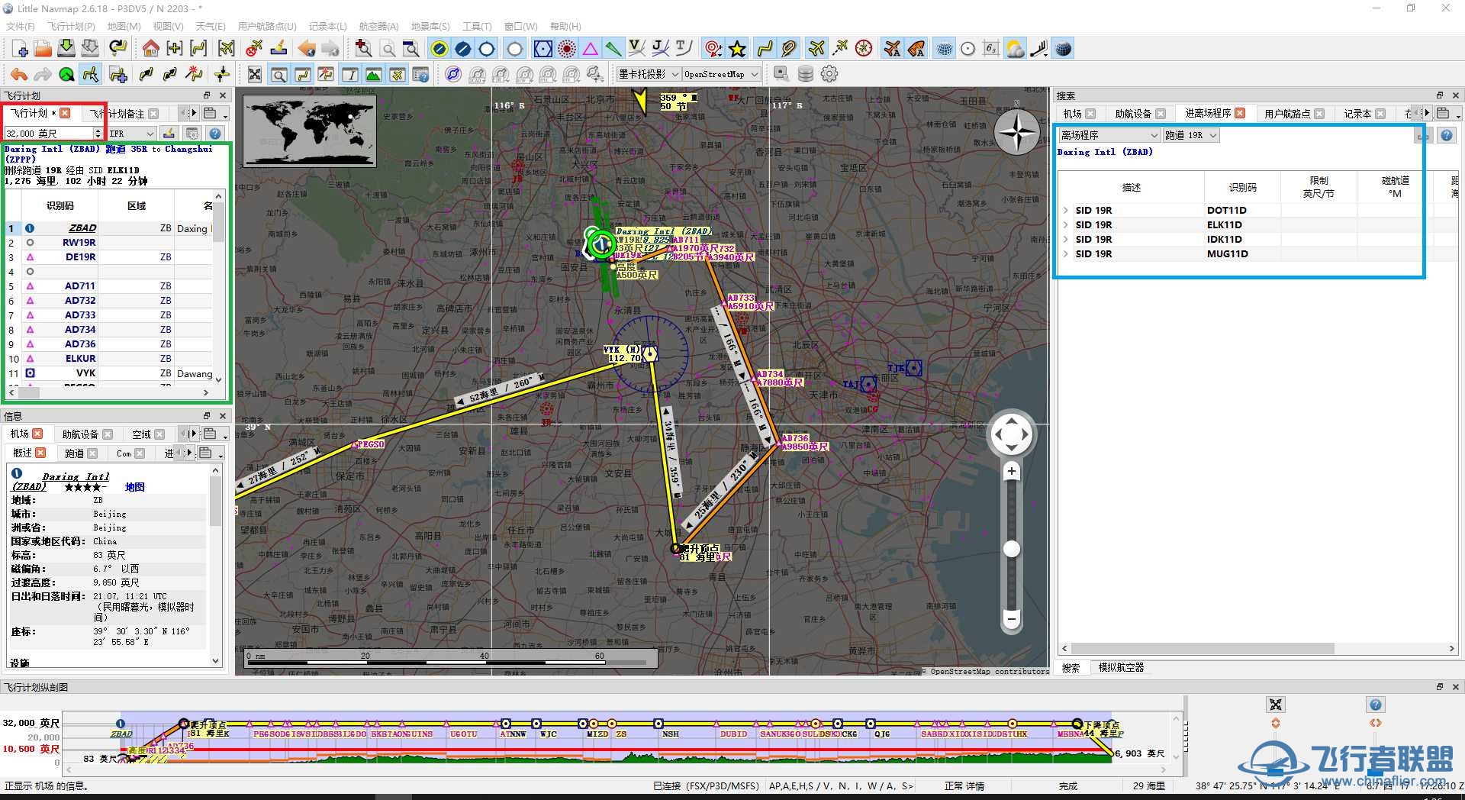Toggle user aircraft display

(x=816, y=49)
